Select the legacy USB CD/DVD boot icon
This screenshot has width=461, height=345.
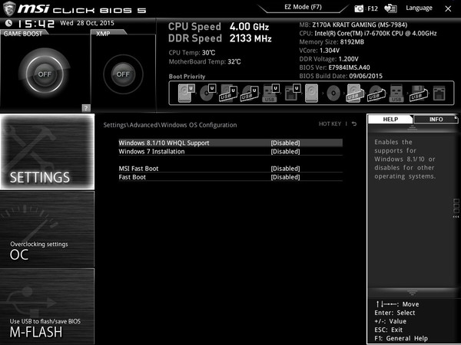click(x=376, y=93)
